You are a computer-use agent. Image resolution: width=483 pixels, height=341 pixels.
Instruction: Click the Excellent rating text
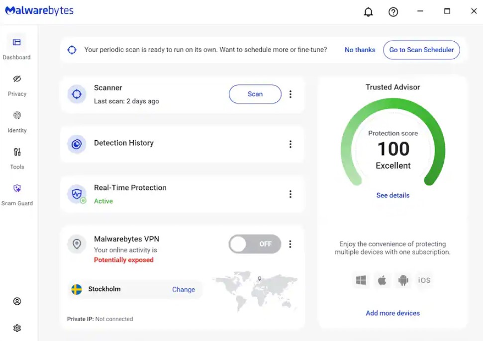393,166
